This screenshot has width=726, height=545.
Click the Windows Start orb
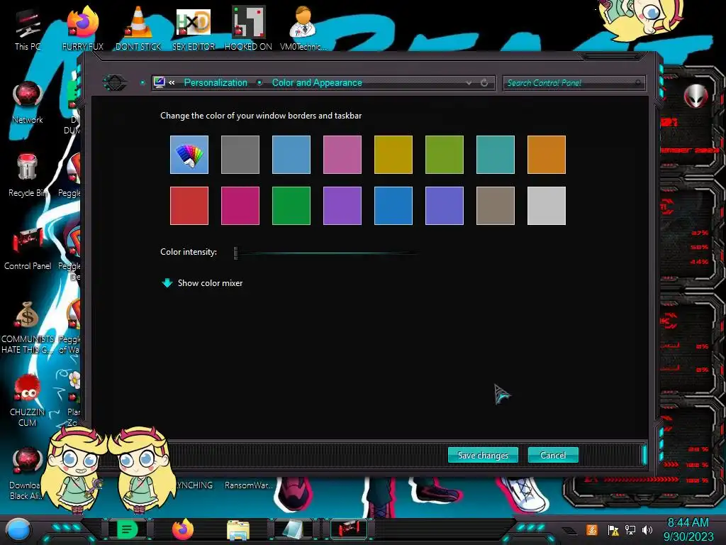click(x=18, y=529)
